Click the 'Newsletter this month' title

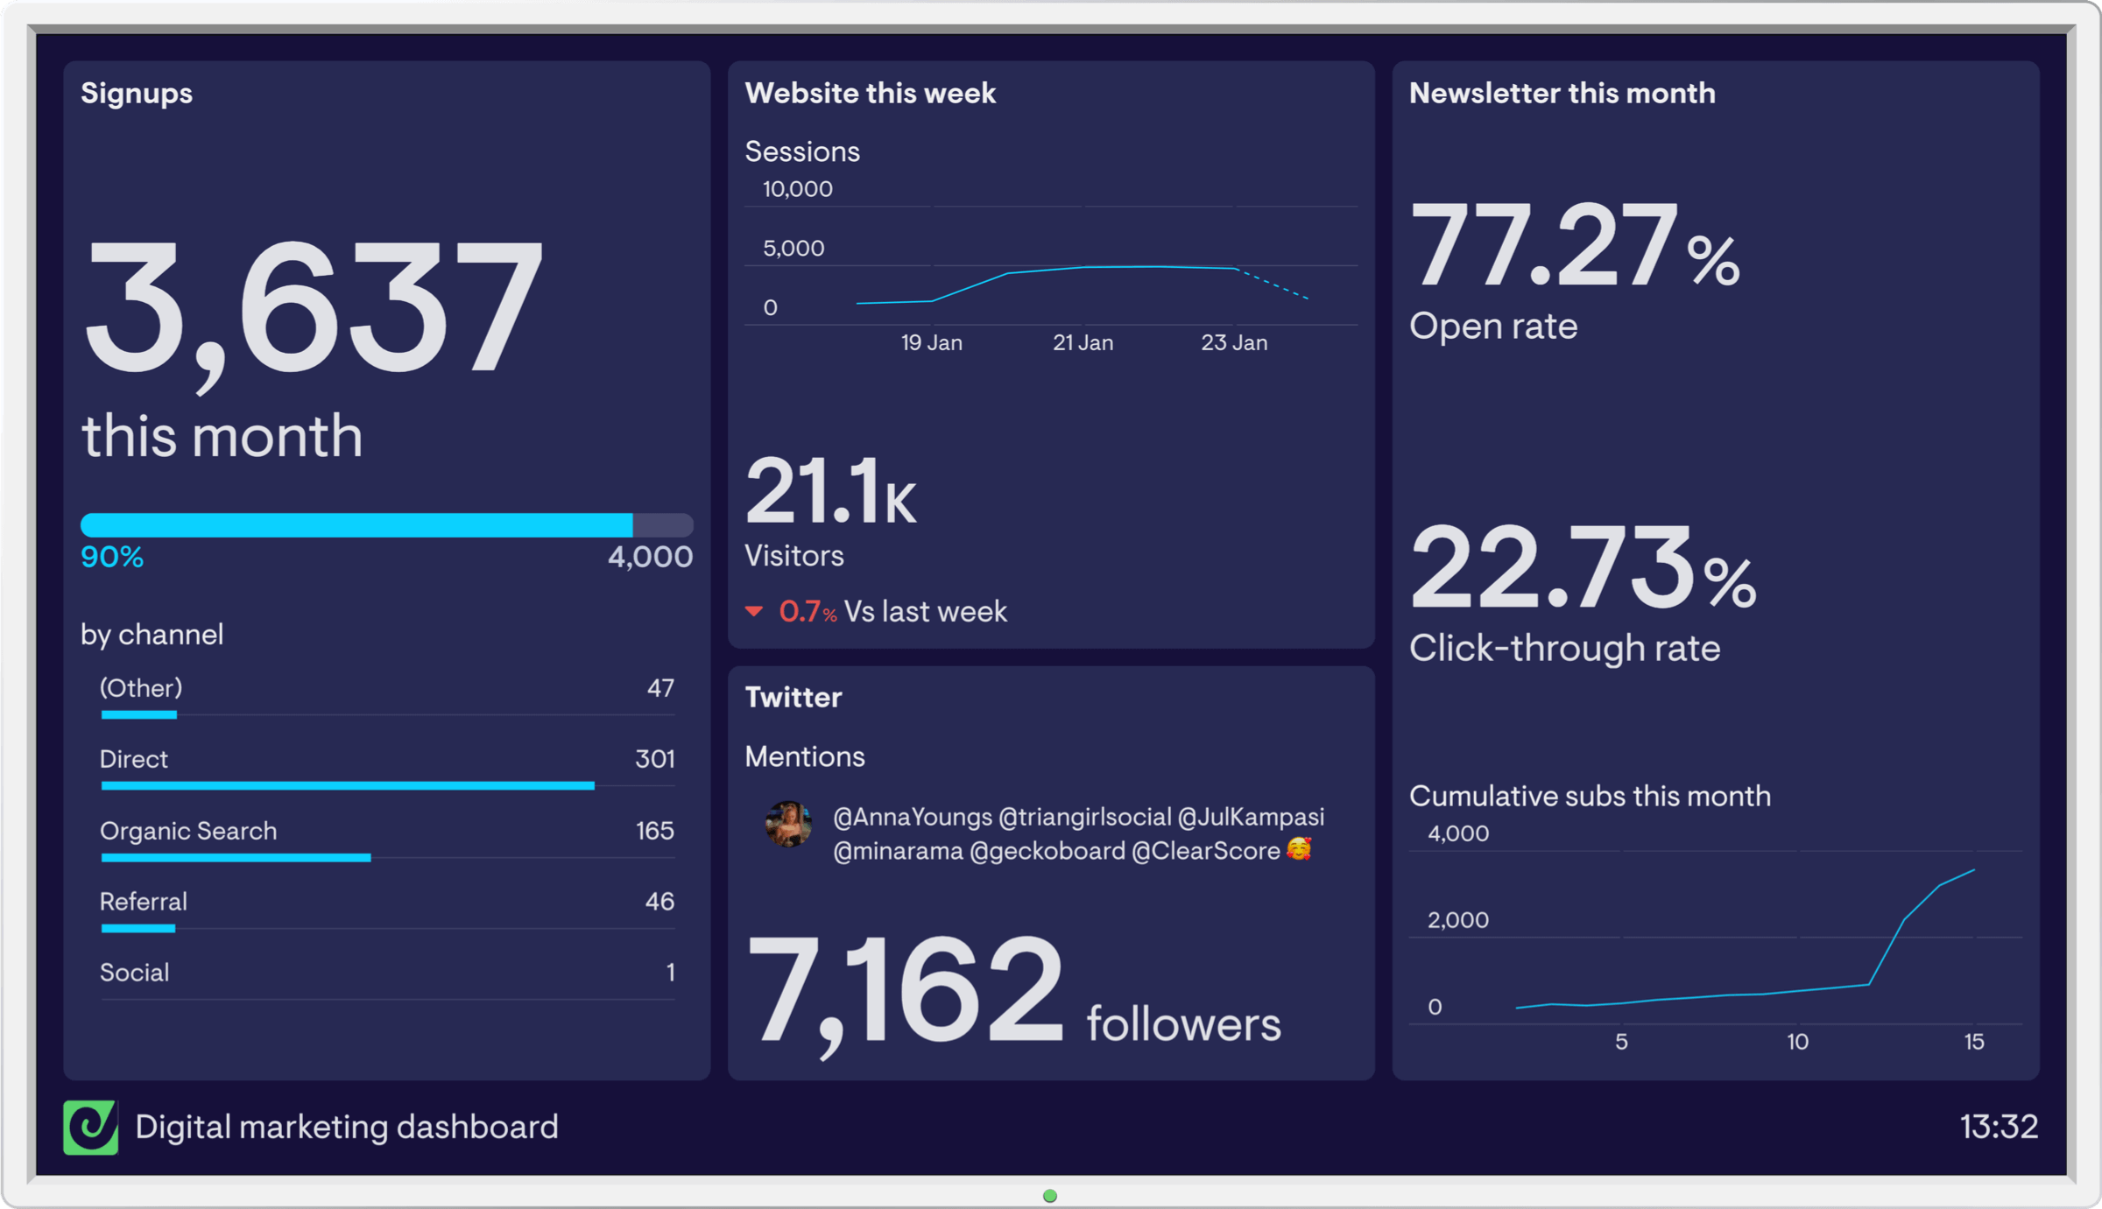pos(1562,93)
